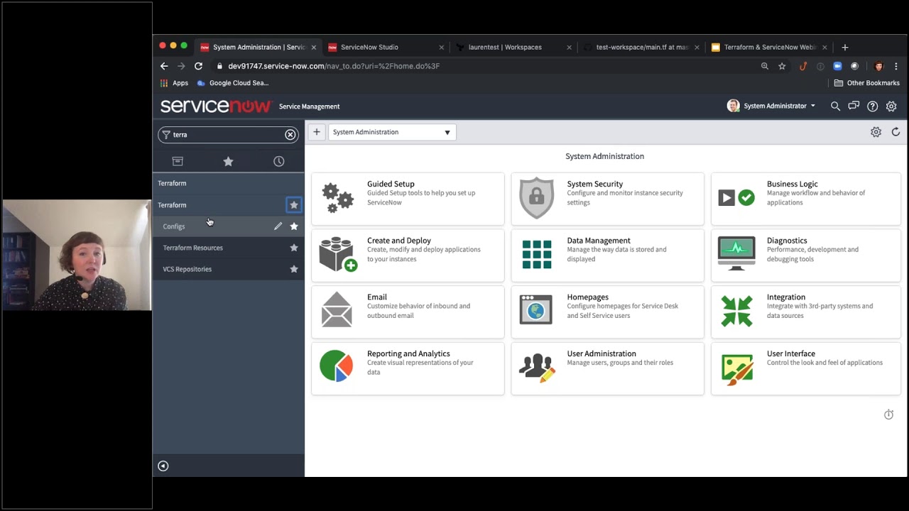The width and height of the screenshot is (909, 511).
Task: Switch to ServiceNow Studio browser tab
Action: coord(384,48)
